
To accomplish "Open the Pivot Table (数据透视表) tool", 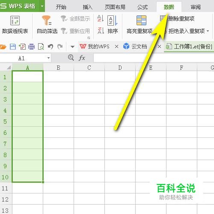I will click(15, 25).
